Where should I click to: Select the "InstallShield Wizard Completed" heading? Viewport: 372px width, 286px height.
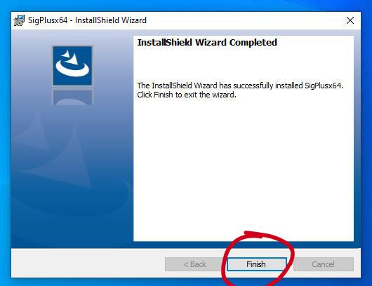point(207,43)
